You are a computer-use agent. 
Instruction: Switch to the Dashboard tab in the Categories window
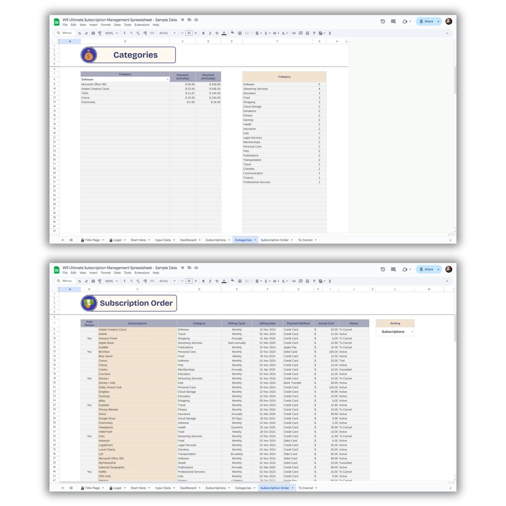coord(188,240)
